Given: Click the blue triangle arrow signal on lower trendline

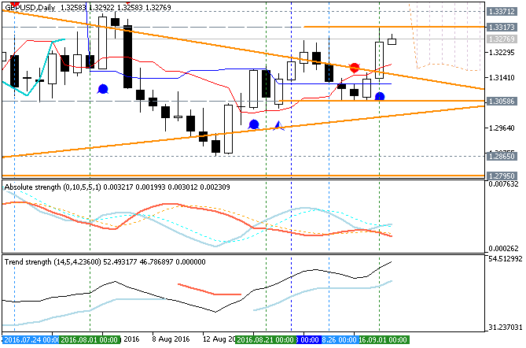Looking at the screenshot, I should (x=279, y=126).
